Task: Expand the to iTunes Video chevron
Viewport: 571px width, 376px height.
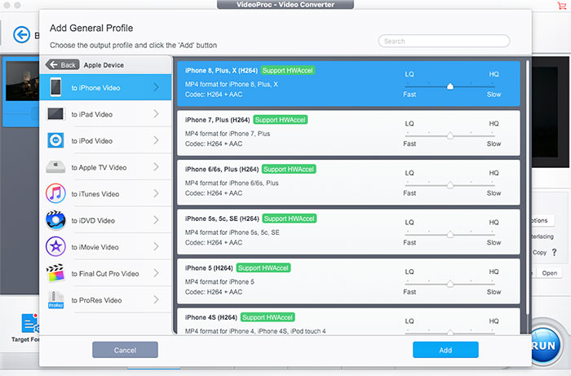Action: coord(157,193)
